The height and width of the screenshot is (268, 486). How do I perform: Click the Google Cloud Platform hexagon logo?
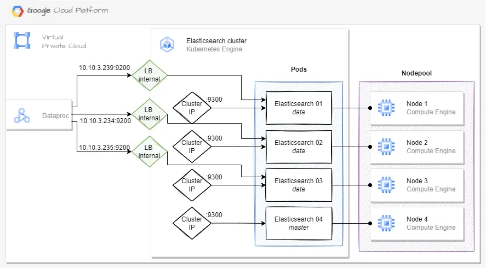pyautogui.click(x=18, y=11)
